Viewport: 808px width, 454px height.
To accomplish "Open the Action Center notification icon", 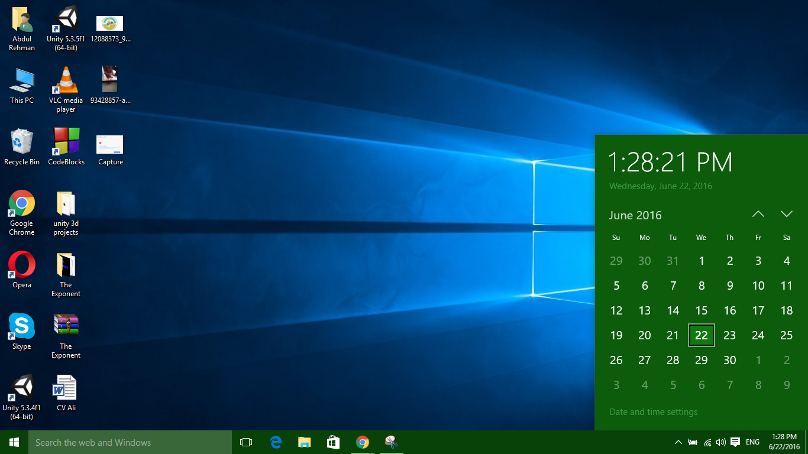I will pyautogui.click(x=735, y=442).
